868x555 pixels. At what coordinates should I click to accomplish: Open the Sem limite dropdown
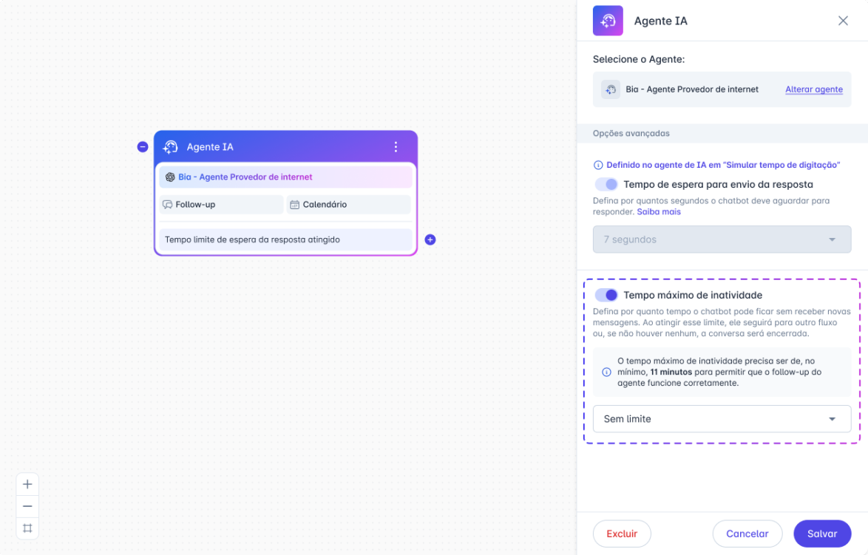[x=722, y=418]
